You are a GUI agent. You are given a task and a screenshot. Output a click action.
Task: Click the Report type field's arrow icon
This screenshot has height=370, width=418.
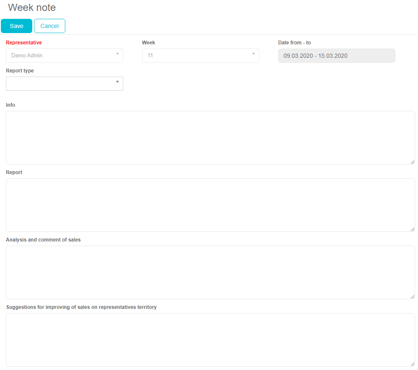click(117, 82)
